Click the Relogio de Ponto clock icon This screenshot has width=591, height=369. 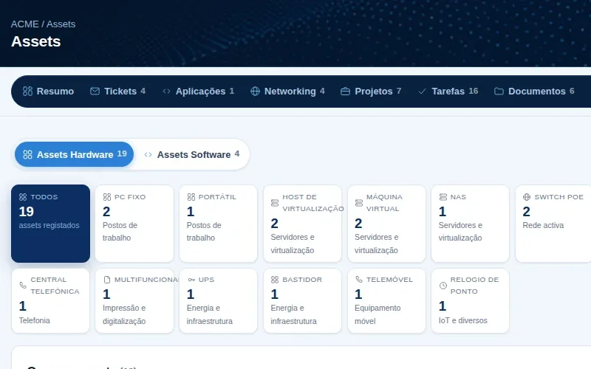tap(443, 286)
